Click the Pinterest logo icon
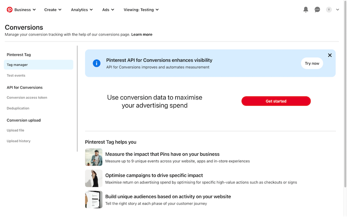This screenshot has height=217, width=347. tap(10, 10)
